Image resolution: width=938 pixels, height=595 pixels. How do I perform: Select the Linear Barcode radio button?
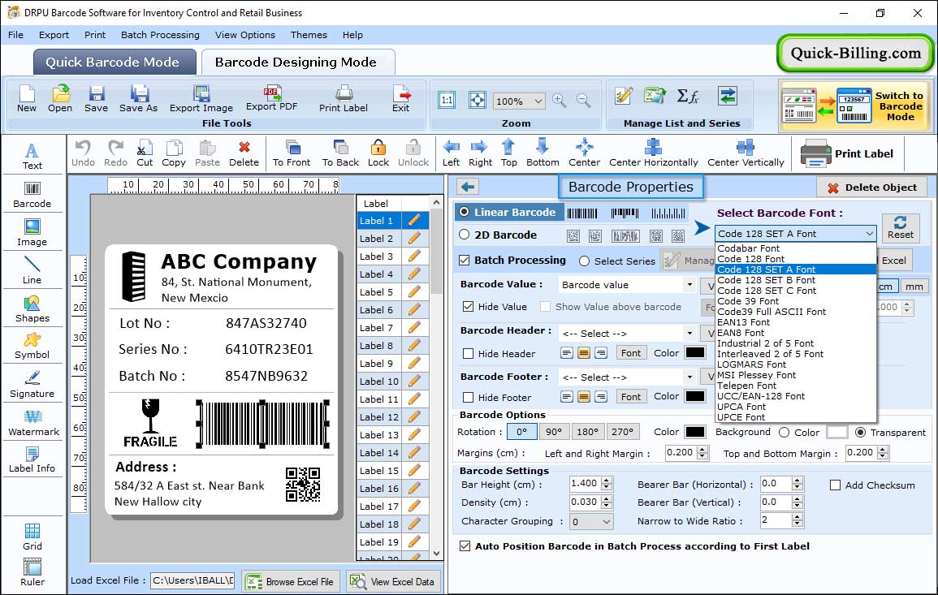[465, 213]
